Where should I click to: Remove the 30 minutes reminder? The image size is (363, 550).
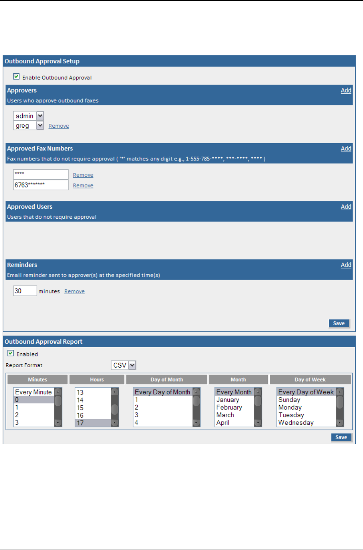(74, 292)
